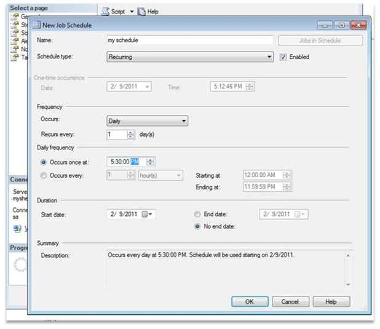Viewport: 380px width, 329px height.
Task: Click the Cancel button
Action: tap(290, 301)
